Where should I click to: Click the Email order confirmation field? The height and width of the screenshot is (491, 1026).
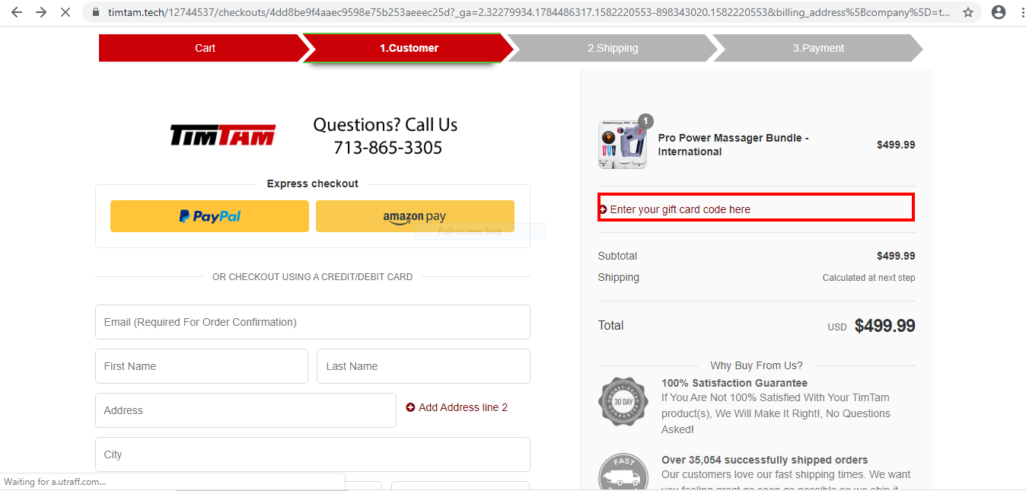313,322
